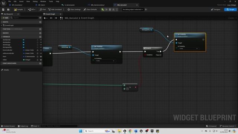Add new function with Functions plus icon
The width and height of the screenshot is (238, 134).
(40, 29)
